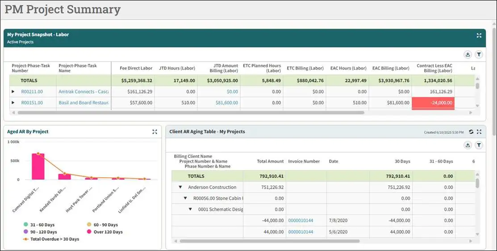Expand project row R00211.00
This screenshot has height=251, width=497.
(x=13, y=91)
